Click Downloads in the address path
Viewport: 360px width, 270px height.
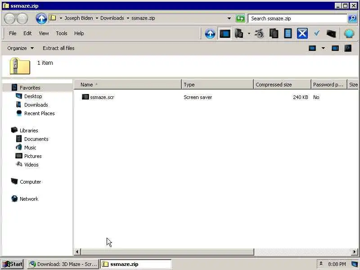pyautogui.click(x=112, y=18)
